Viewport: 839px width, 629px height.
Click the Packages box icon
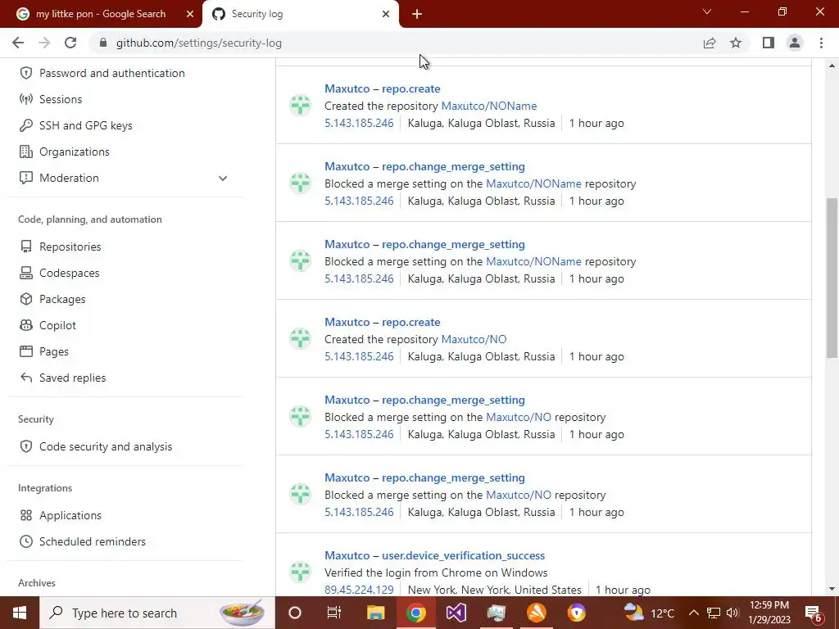pyautogui.click(x=25, y=299)
